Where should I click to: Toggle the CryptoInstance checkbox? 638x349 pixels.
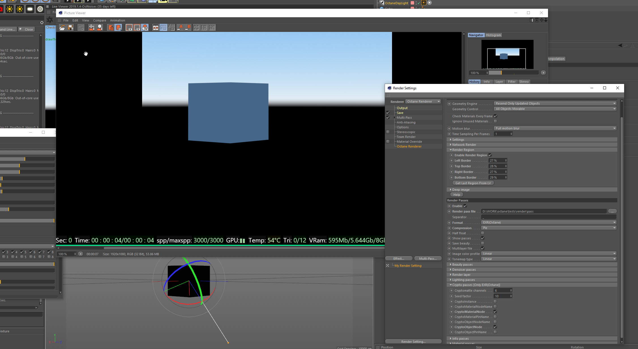click(495, 302)
